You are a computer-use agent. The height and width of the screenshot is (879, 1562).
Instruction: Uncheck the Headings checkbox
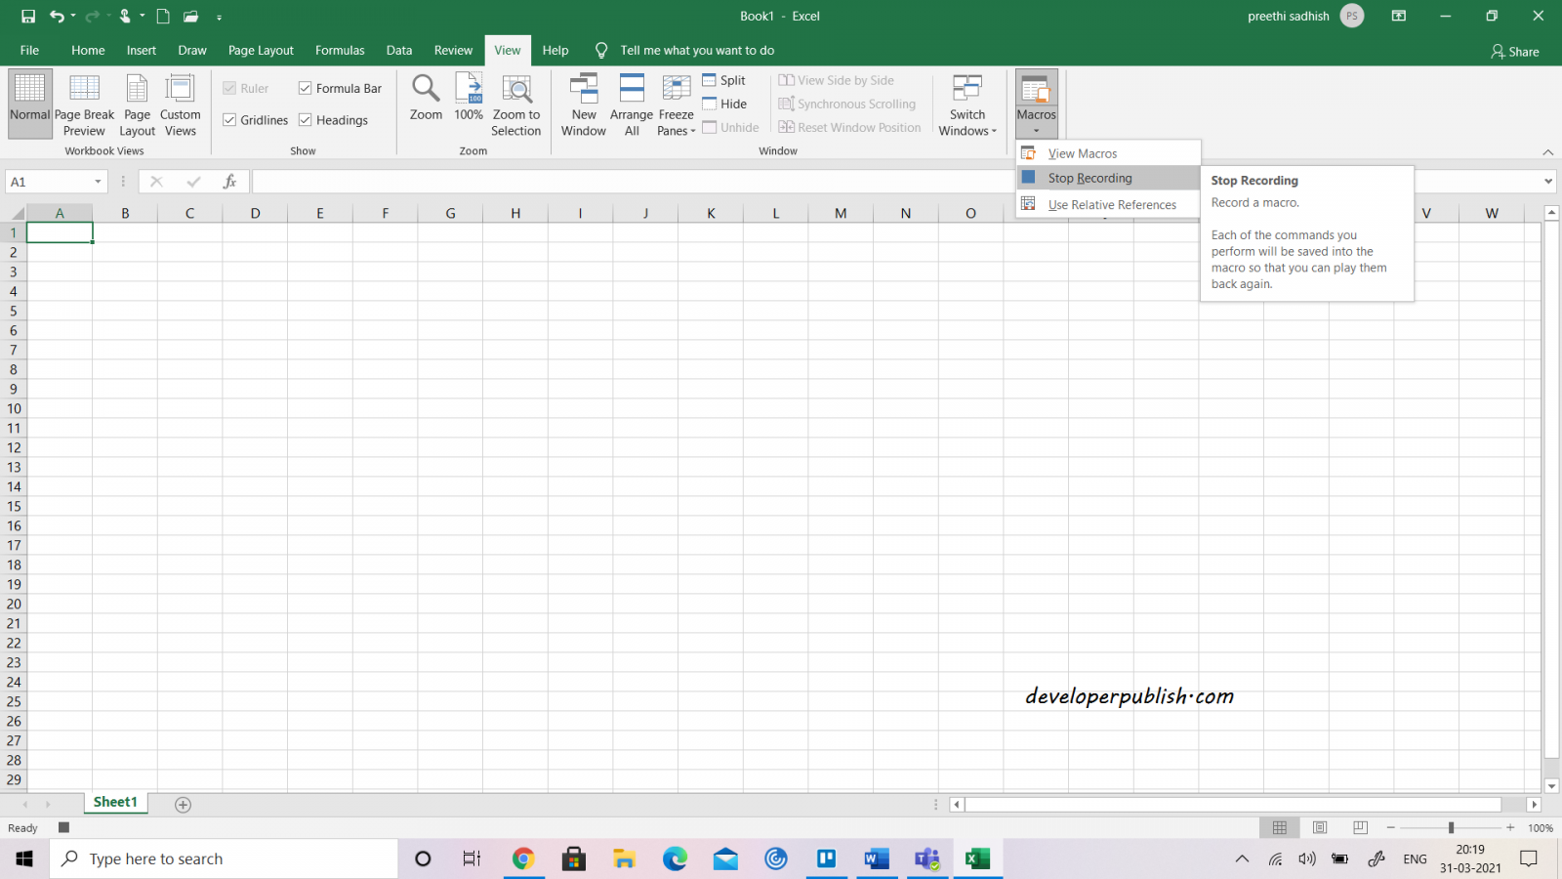[x=306, y=119]
